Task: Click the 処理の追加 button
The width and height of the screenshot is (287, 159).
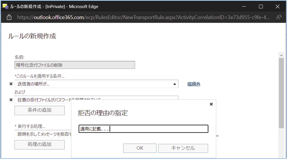Action: click(39, 145)
